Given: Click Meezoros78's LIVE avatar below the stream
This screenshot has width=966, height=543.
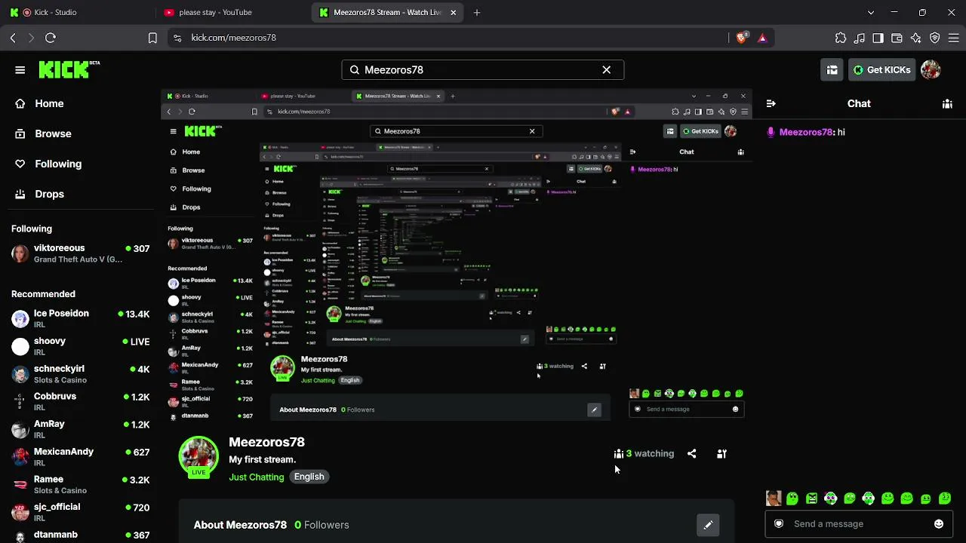Looking at the screenshot, I should click(x=198, y=457).
